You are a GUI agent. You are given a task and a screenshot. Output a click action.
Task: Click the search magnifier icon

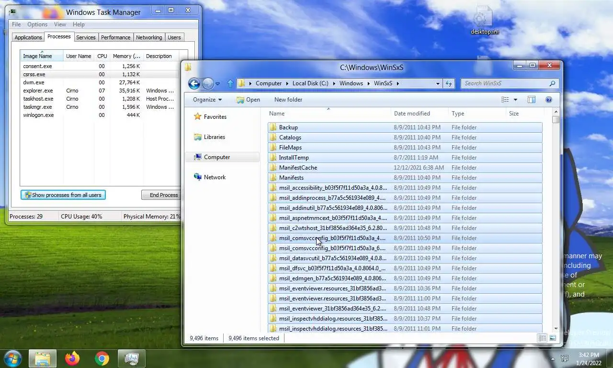(553, 83)
